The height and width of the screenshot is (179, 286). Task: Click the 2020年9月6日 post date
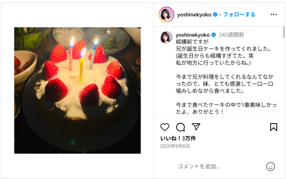point(175,146)
